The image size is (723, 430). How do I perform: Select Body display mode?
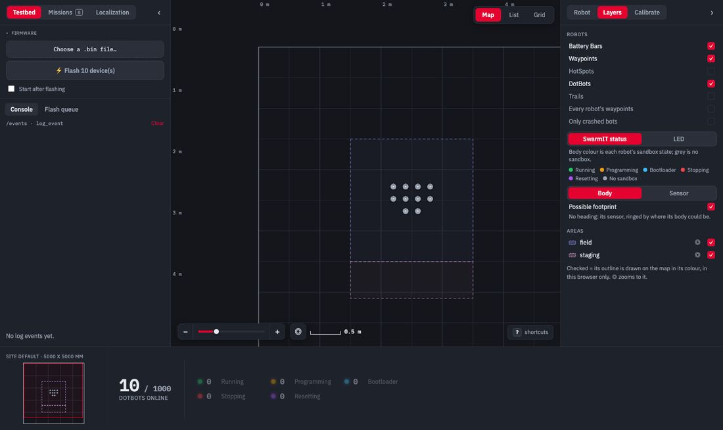[x=605, y=193]
